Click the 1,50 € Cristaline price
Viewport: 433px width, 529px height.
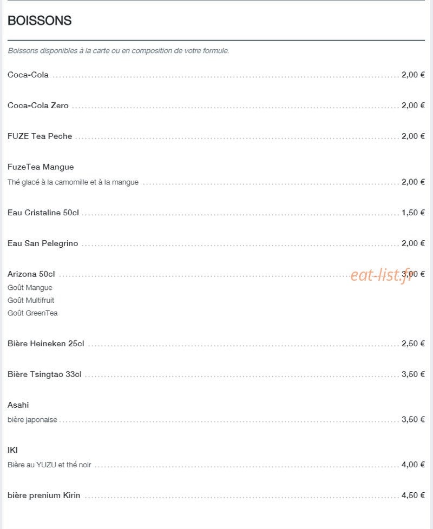[413, 213]
